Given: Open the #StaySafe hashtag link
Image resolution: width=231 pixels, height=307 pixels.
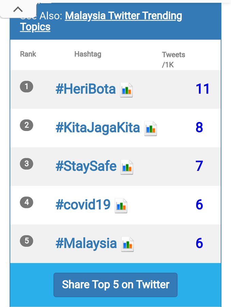Looking at the screenshot, I should pyautogui.click(x=86, y=166).
